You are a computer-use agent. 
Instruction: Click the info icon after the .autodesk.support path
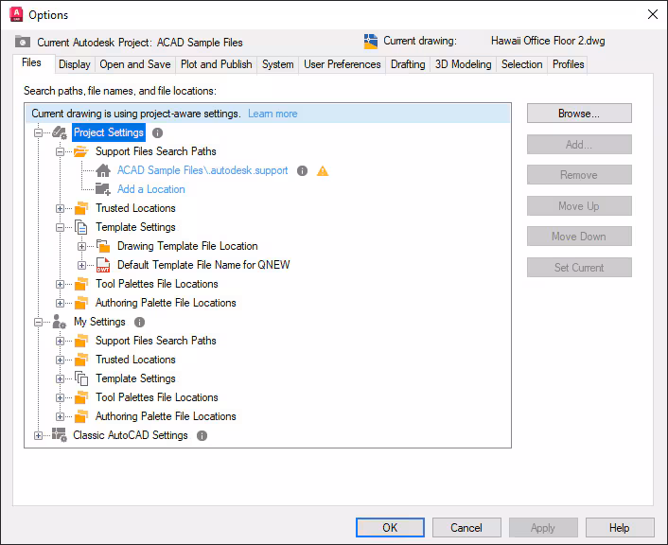303,171
